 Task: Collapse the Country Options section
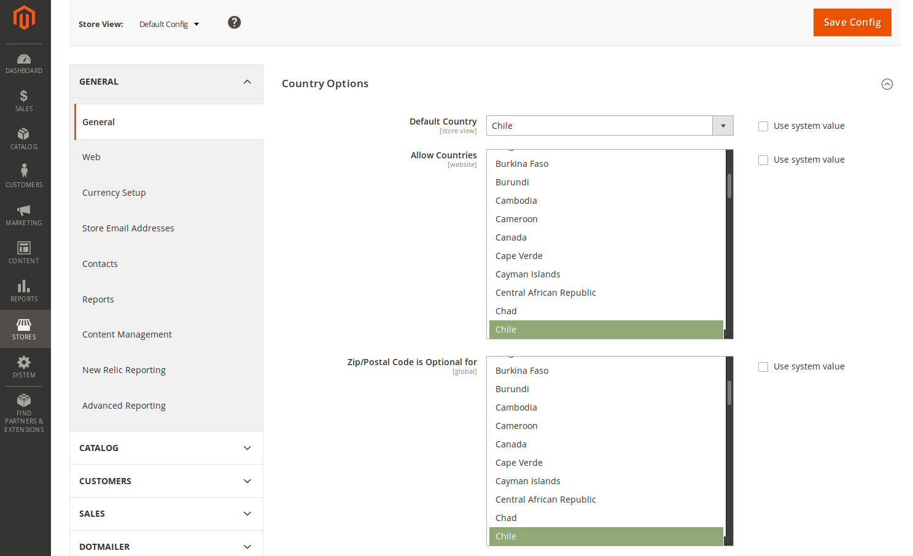point(887,84)
